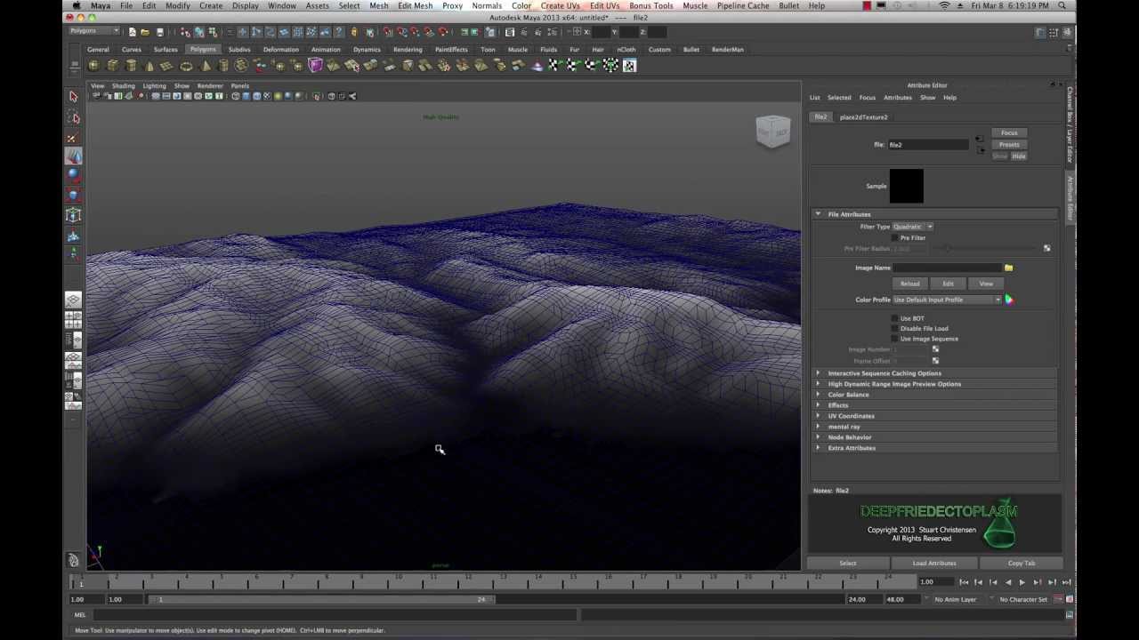Screen dimensions: 1139x640
Task: Click the Presets button
Action: [1009, 144]
